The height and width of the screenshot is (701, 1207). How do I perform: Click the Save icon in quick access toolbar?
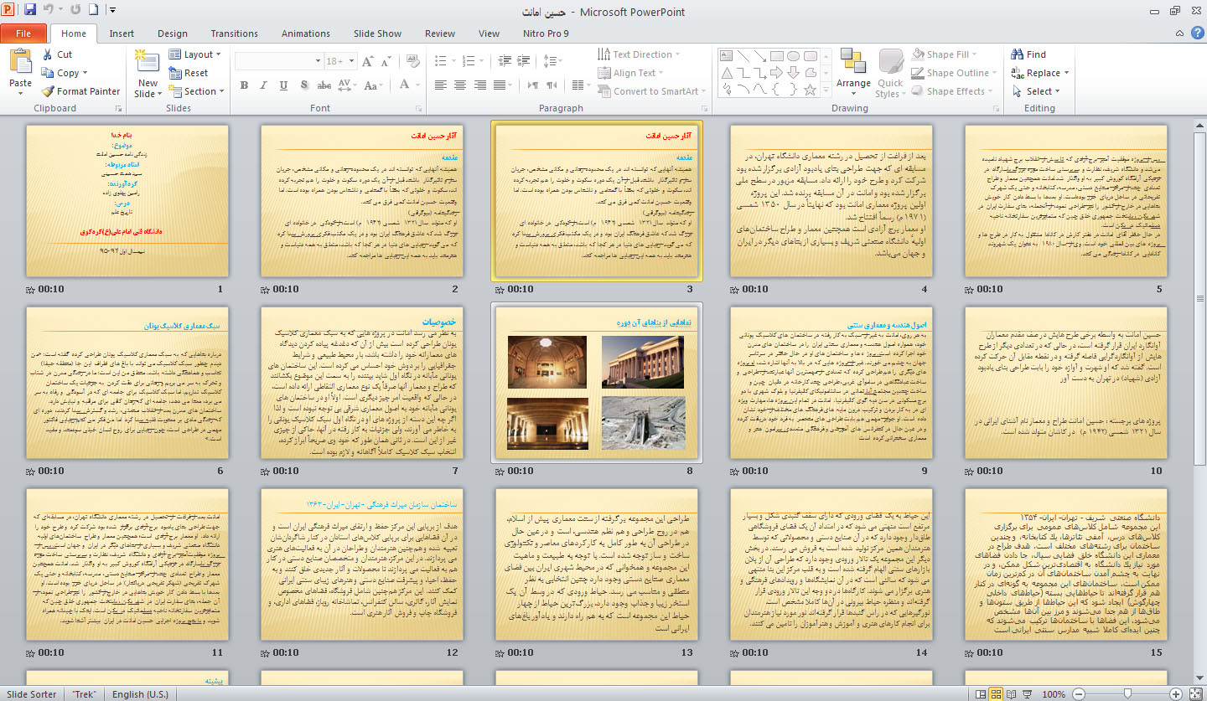pyautogui.click(x=30, y=11)
